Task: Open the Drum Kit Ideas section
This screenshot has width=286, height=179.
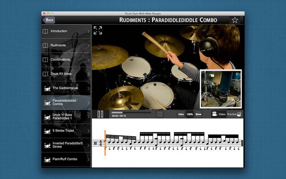Action: 66,74
